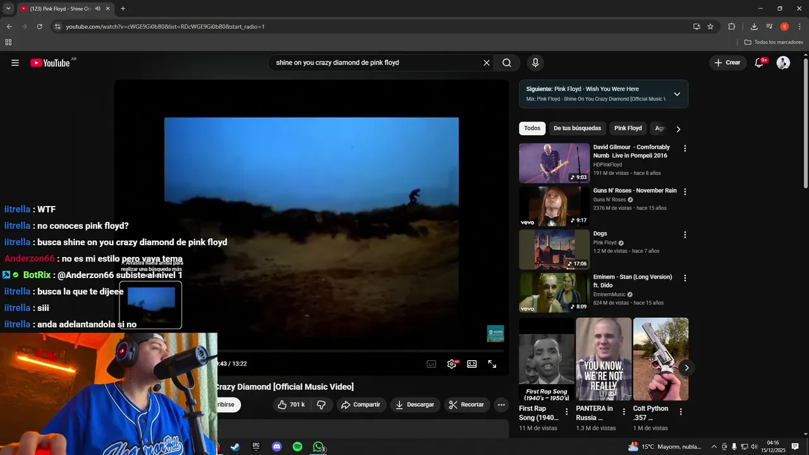Open options for PANTERA in Russia short
This screenshot has width=809, height=455.
tap(624, 412)
